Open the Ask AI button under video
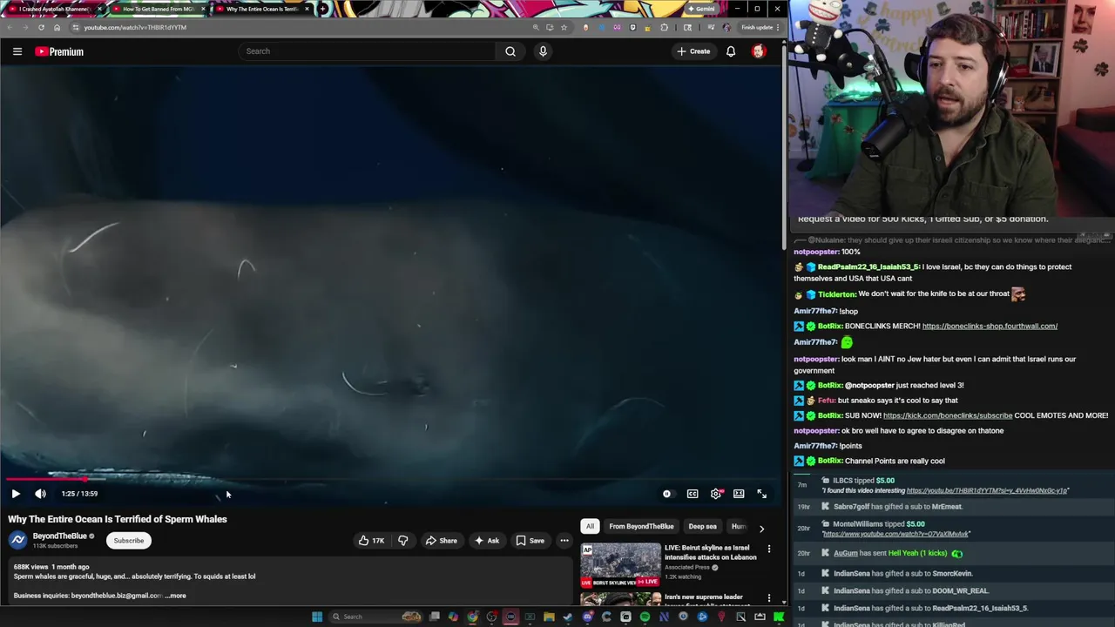Screen dimensions: 1115x627 coord(486,541)
